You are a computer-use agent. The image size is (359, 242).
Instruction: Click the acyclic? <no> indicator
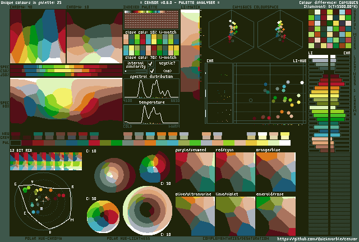167,67
